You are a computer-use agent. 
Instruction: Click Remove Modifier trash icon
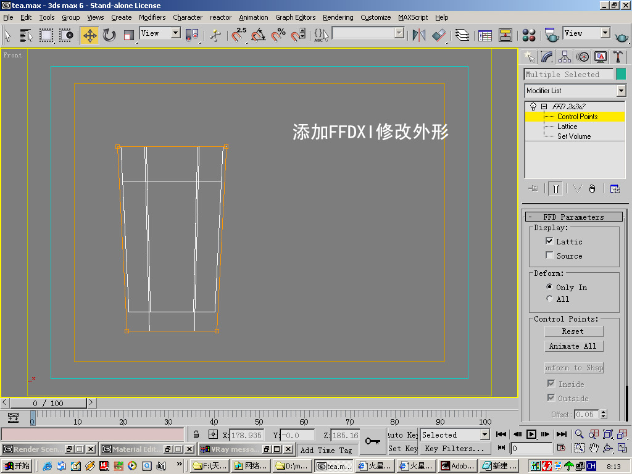(592, 188)
